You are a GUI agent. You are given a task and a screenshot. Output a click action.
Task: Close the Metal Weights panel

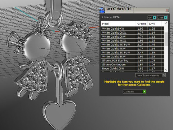[167, 10]
